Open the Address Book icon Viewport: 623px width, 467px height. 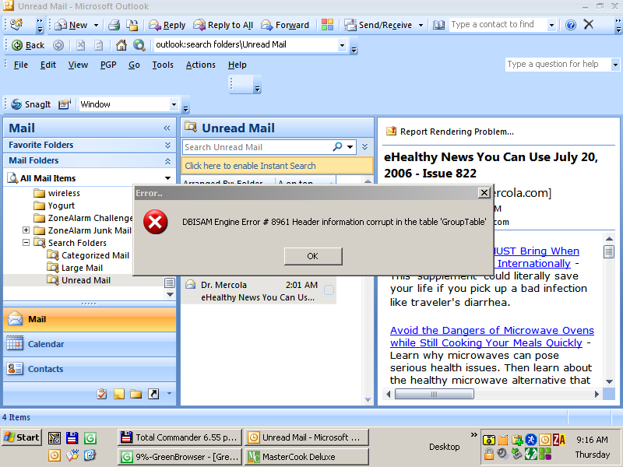pyautogui.click(x=439, y=25)
